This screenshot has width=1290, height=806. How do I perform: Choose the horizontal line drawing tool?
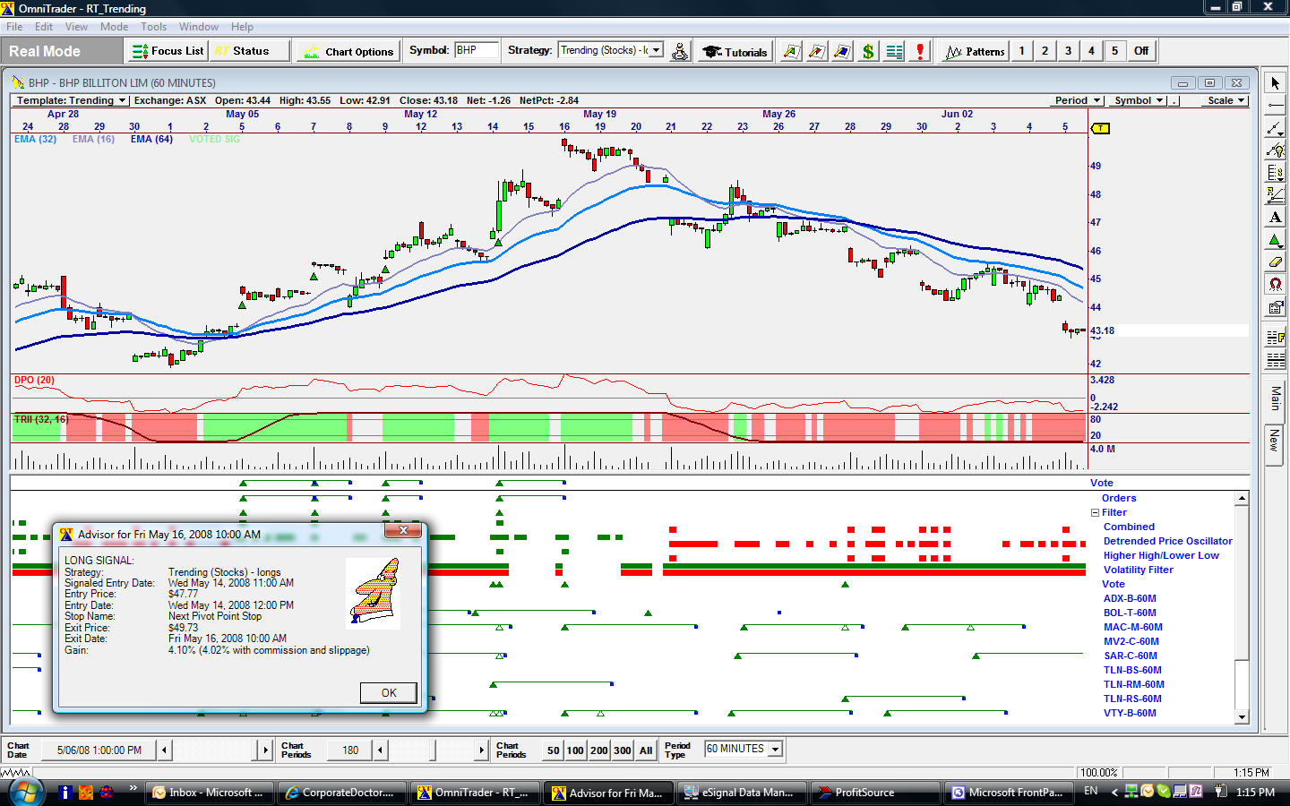[x=1275, y=106]
